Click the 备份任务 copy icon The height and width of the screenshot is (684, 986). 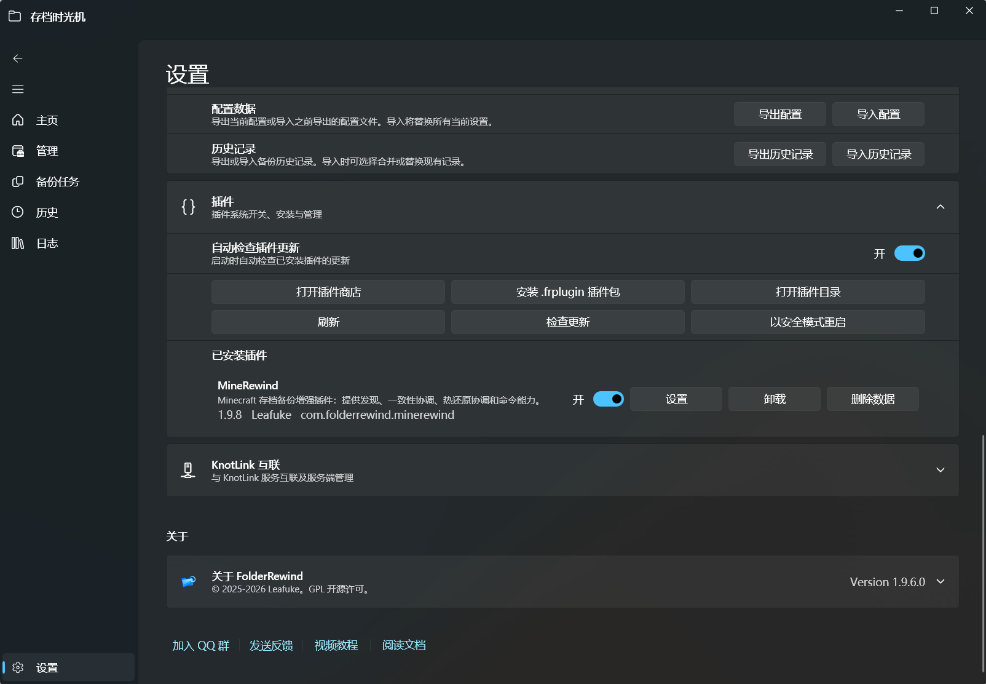pos(18,181)
